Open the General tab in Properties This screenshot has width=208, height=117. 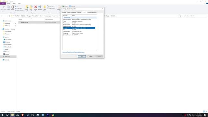tap(64, 12)
